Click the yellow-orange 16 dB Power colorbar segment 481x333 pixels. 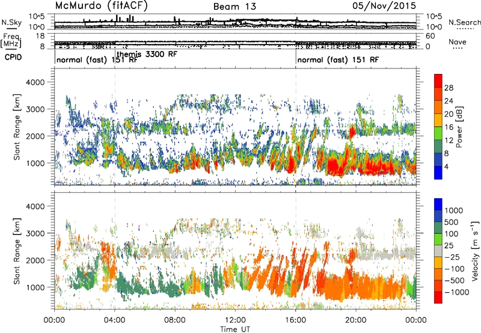click(x=438, y=120)
